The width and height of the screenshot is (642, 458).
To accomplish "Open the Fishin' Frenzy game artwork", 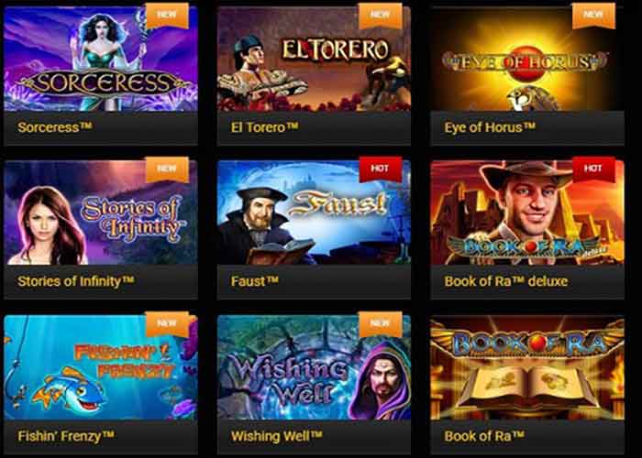I will 101,367.
